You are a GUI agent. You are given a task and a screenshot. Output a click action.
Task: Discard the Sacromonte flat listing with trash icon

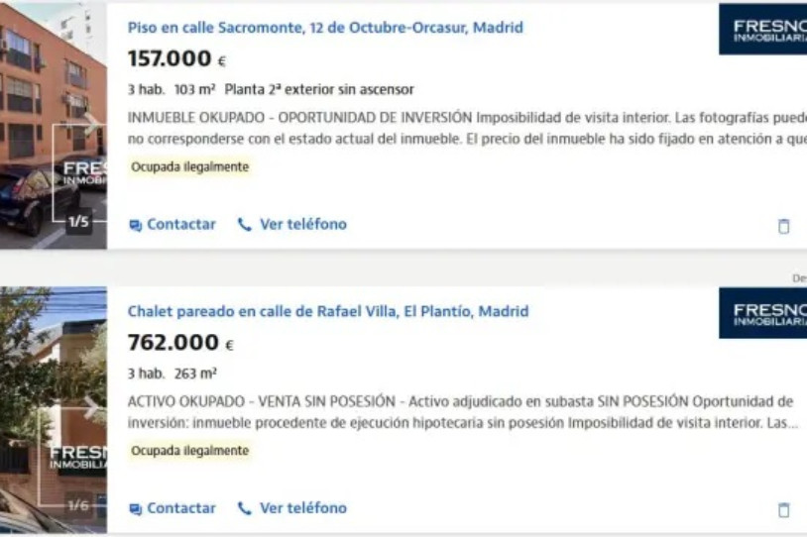(x=783, y=226)
